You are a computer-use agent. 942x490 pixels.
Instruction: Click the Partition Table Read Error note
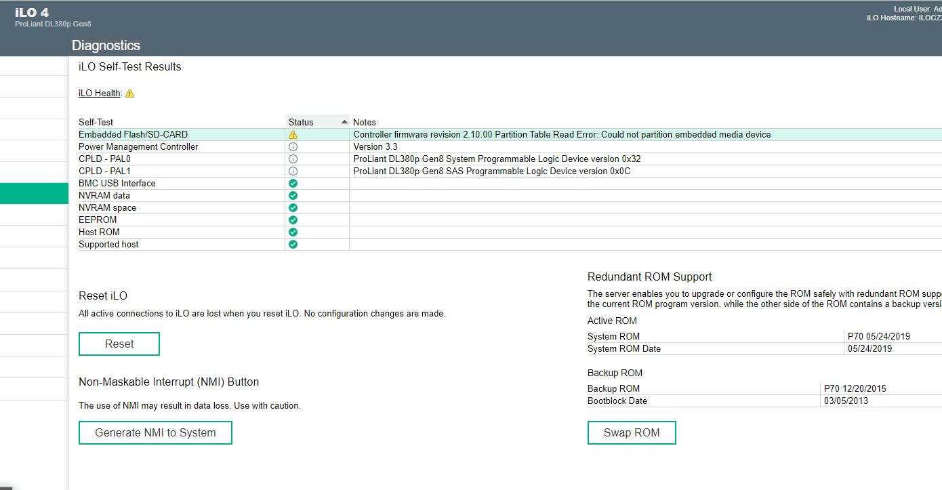click(x=562, y=135)
